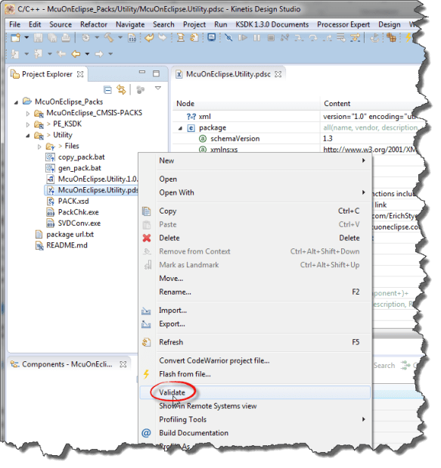Click the Save toolbar icon

pyautogui.click(x=38, y=38)
